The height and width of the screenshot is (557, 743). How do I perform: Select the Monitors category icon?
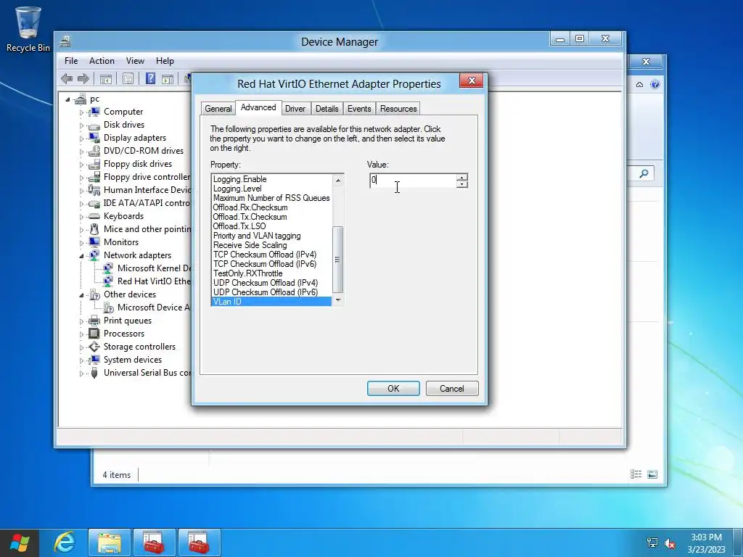click(94, 242)
